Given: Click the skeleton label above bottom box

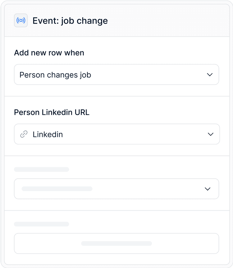Looking at the screenshot, I should (x=41, y=224).
